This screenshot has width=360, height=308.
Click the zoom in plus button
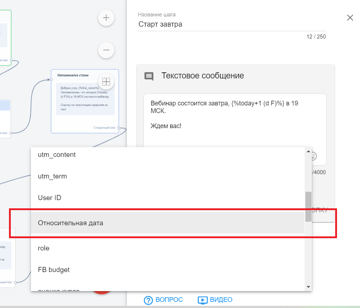106,18
